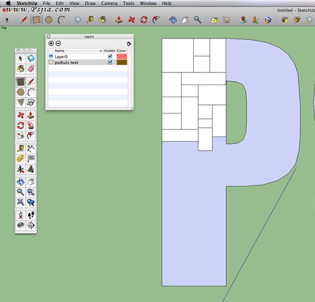The width and height of the screenshot is (315, 302).
Task: Select the Eraser tool in the palette
Action: (31, 68)
